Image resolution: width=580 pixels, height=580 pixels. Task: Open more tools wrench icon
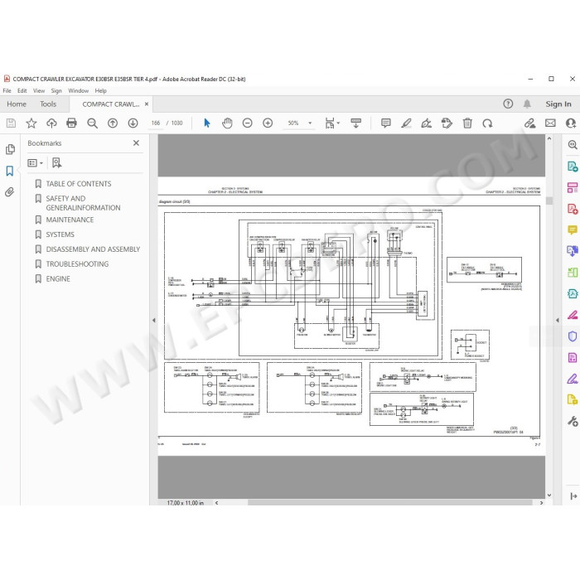click(573, 421)
